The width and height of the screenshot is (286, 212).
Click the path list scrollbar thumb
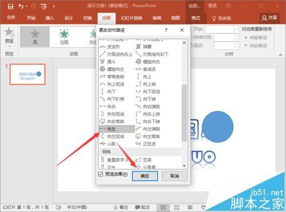[184, 113]
